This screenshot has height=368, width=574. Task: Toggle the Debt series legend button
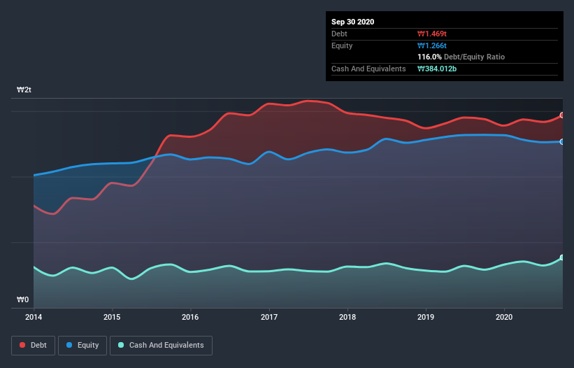pos(34,346)
